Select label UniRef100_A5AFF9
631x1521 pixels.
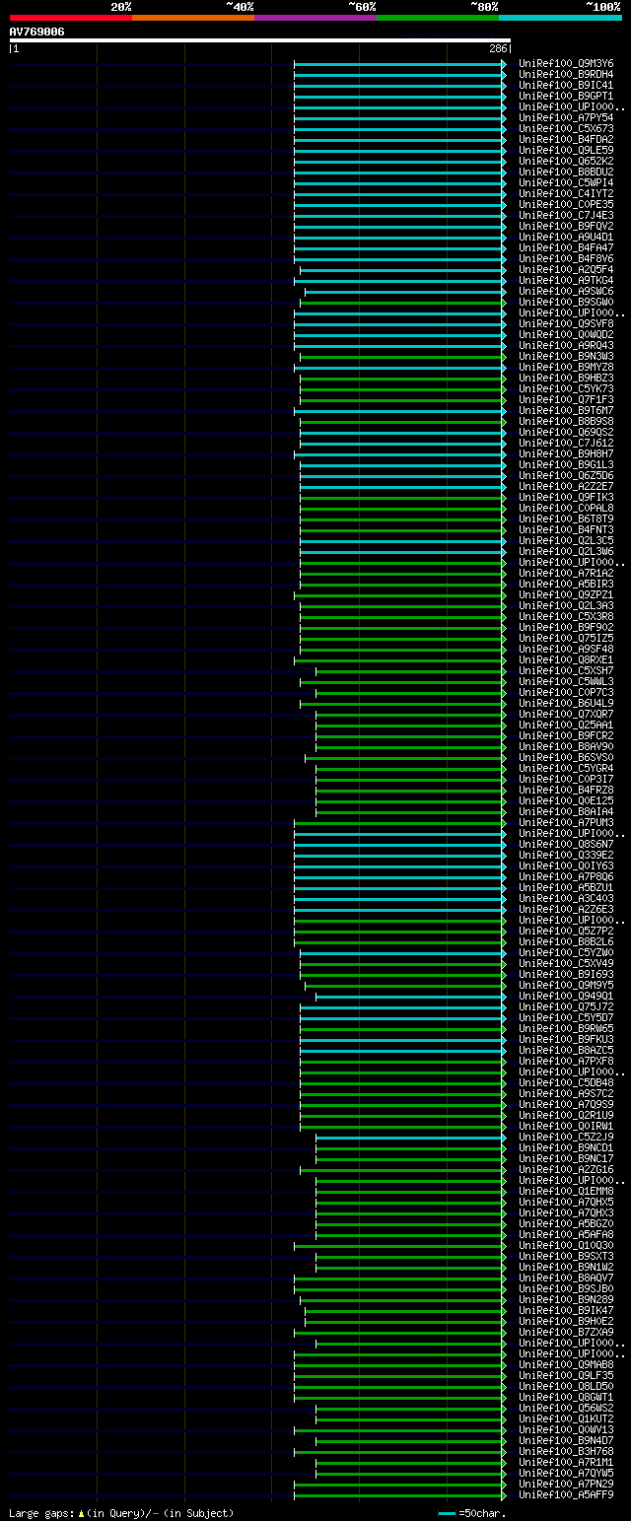click(566, 1494)
